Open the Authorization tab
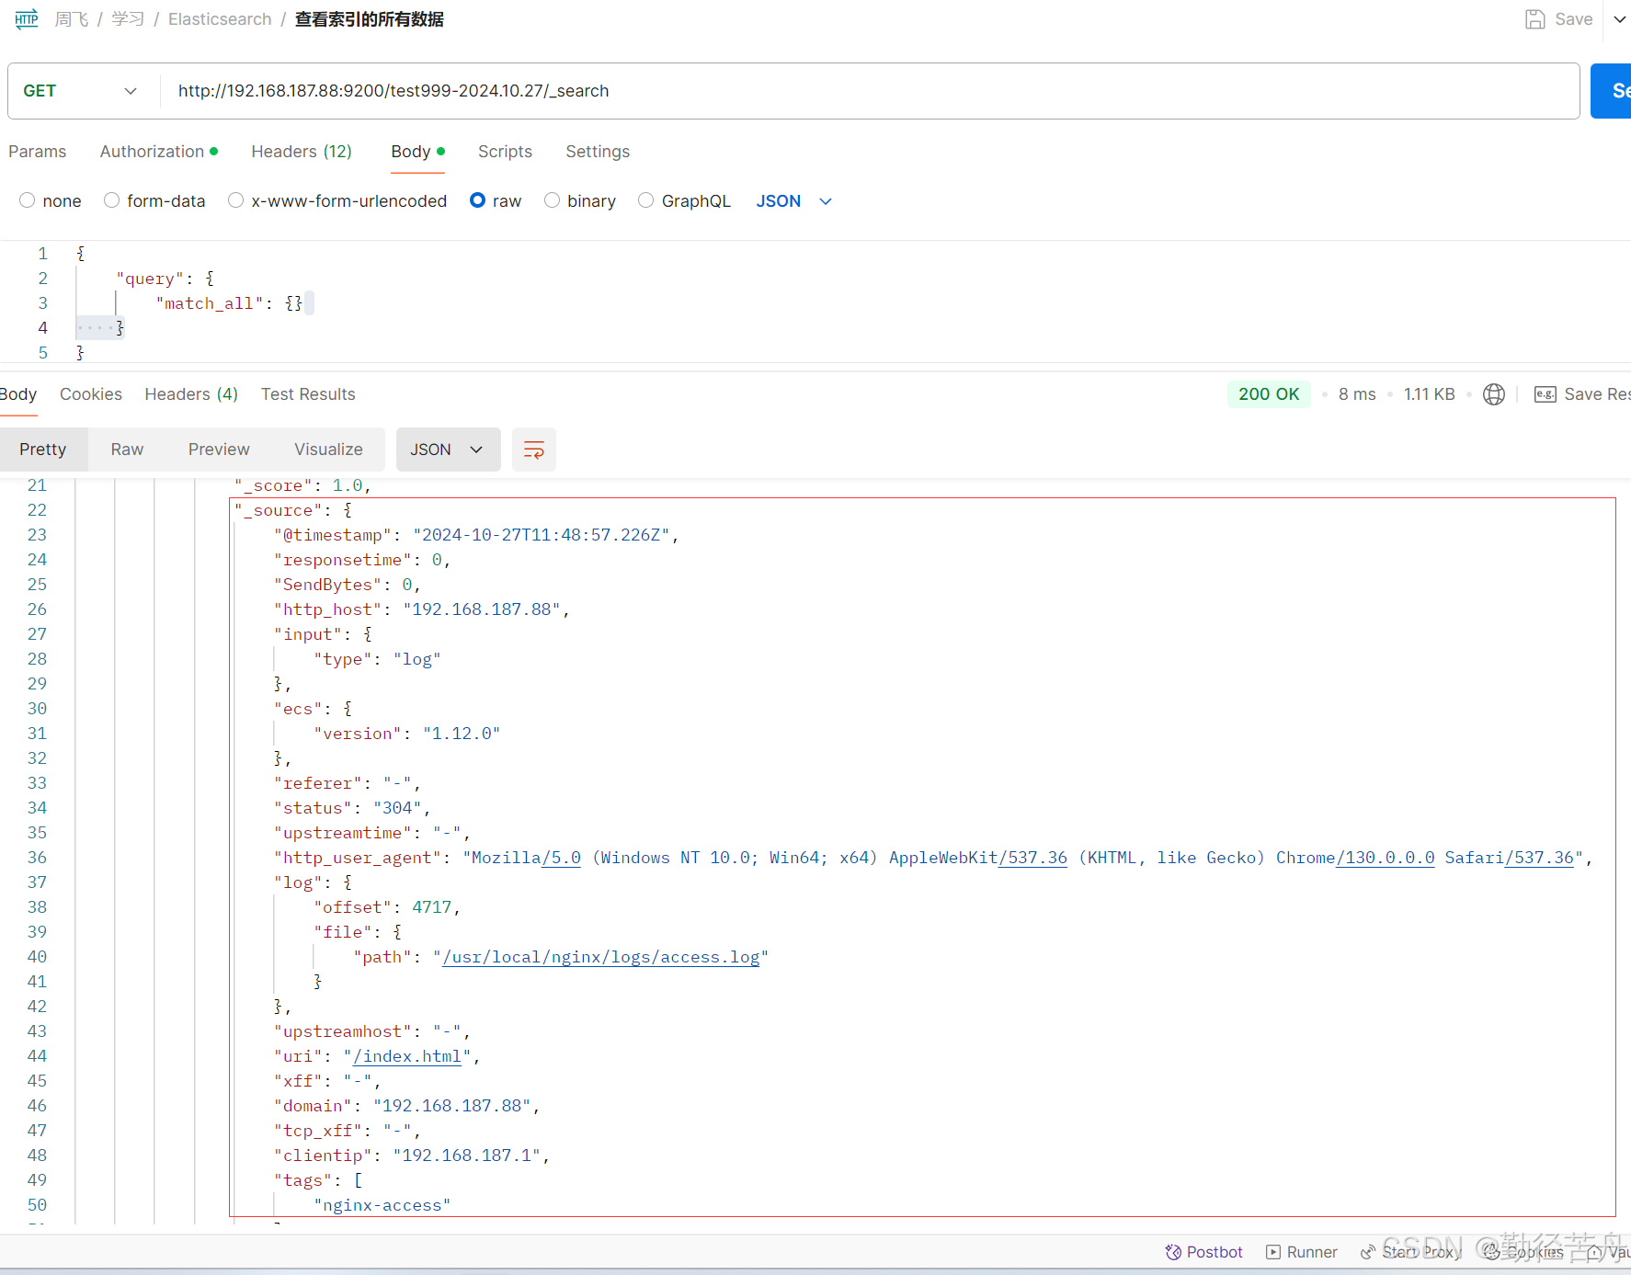 pyautogui.click(x=158, y=152)
